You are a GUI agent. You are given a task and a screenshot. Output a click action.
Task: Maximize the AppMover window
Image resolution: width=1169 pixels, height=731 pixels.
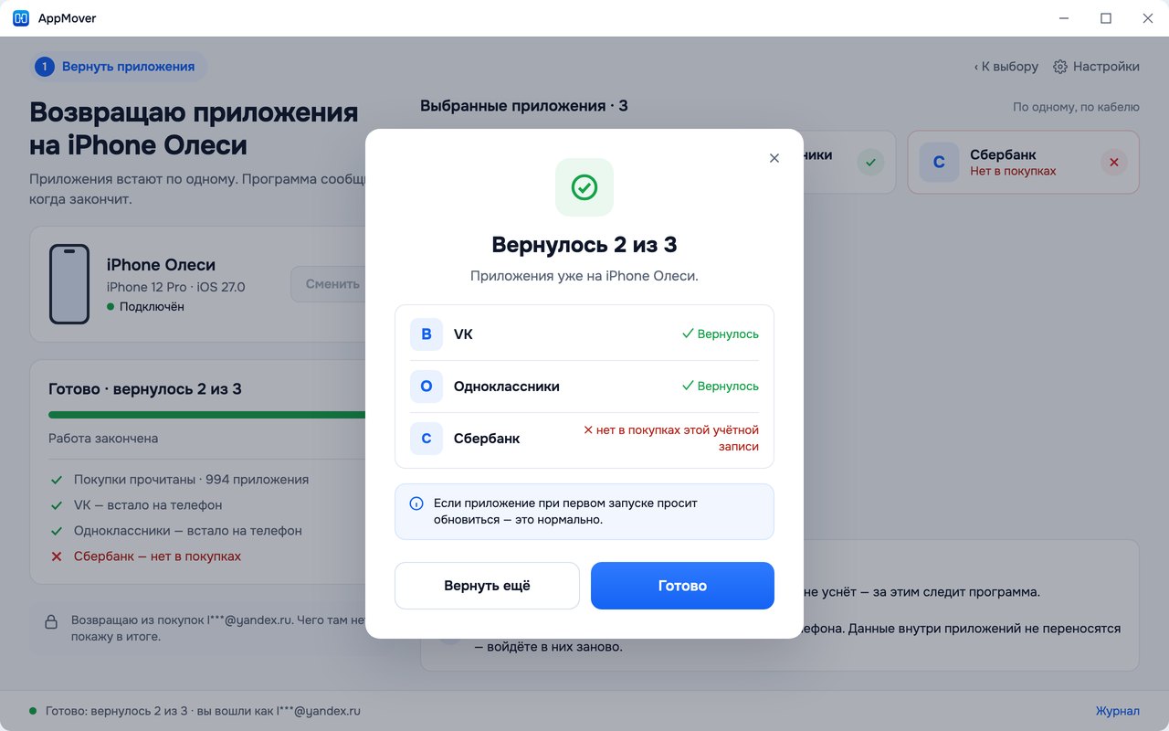(x=1106, y=18)
